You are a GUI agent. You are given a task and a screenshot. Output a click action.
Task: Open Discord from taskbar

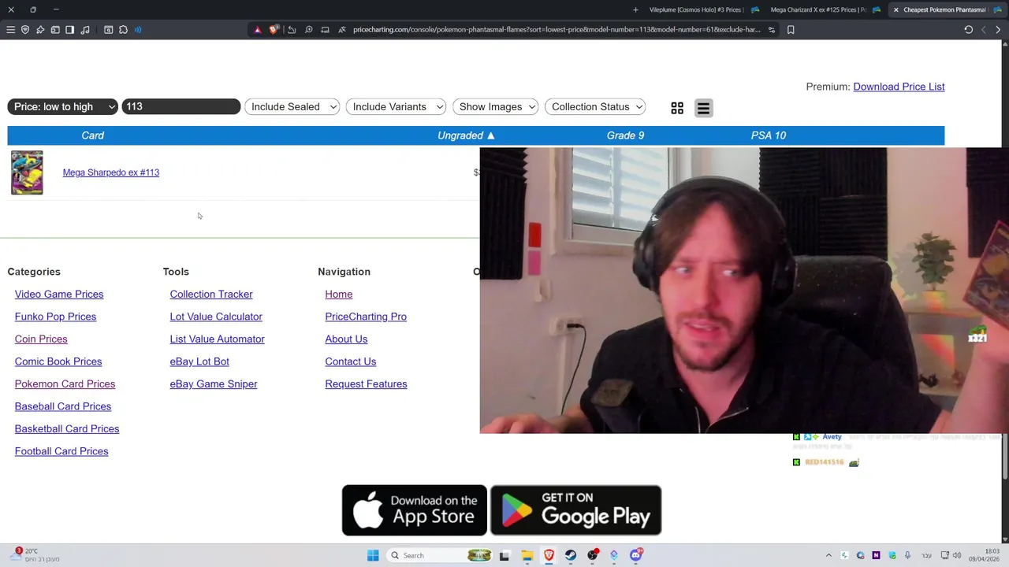coord(636,555)
